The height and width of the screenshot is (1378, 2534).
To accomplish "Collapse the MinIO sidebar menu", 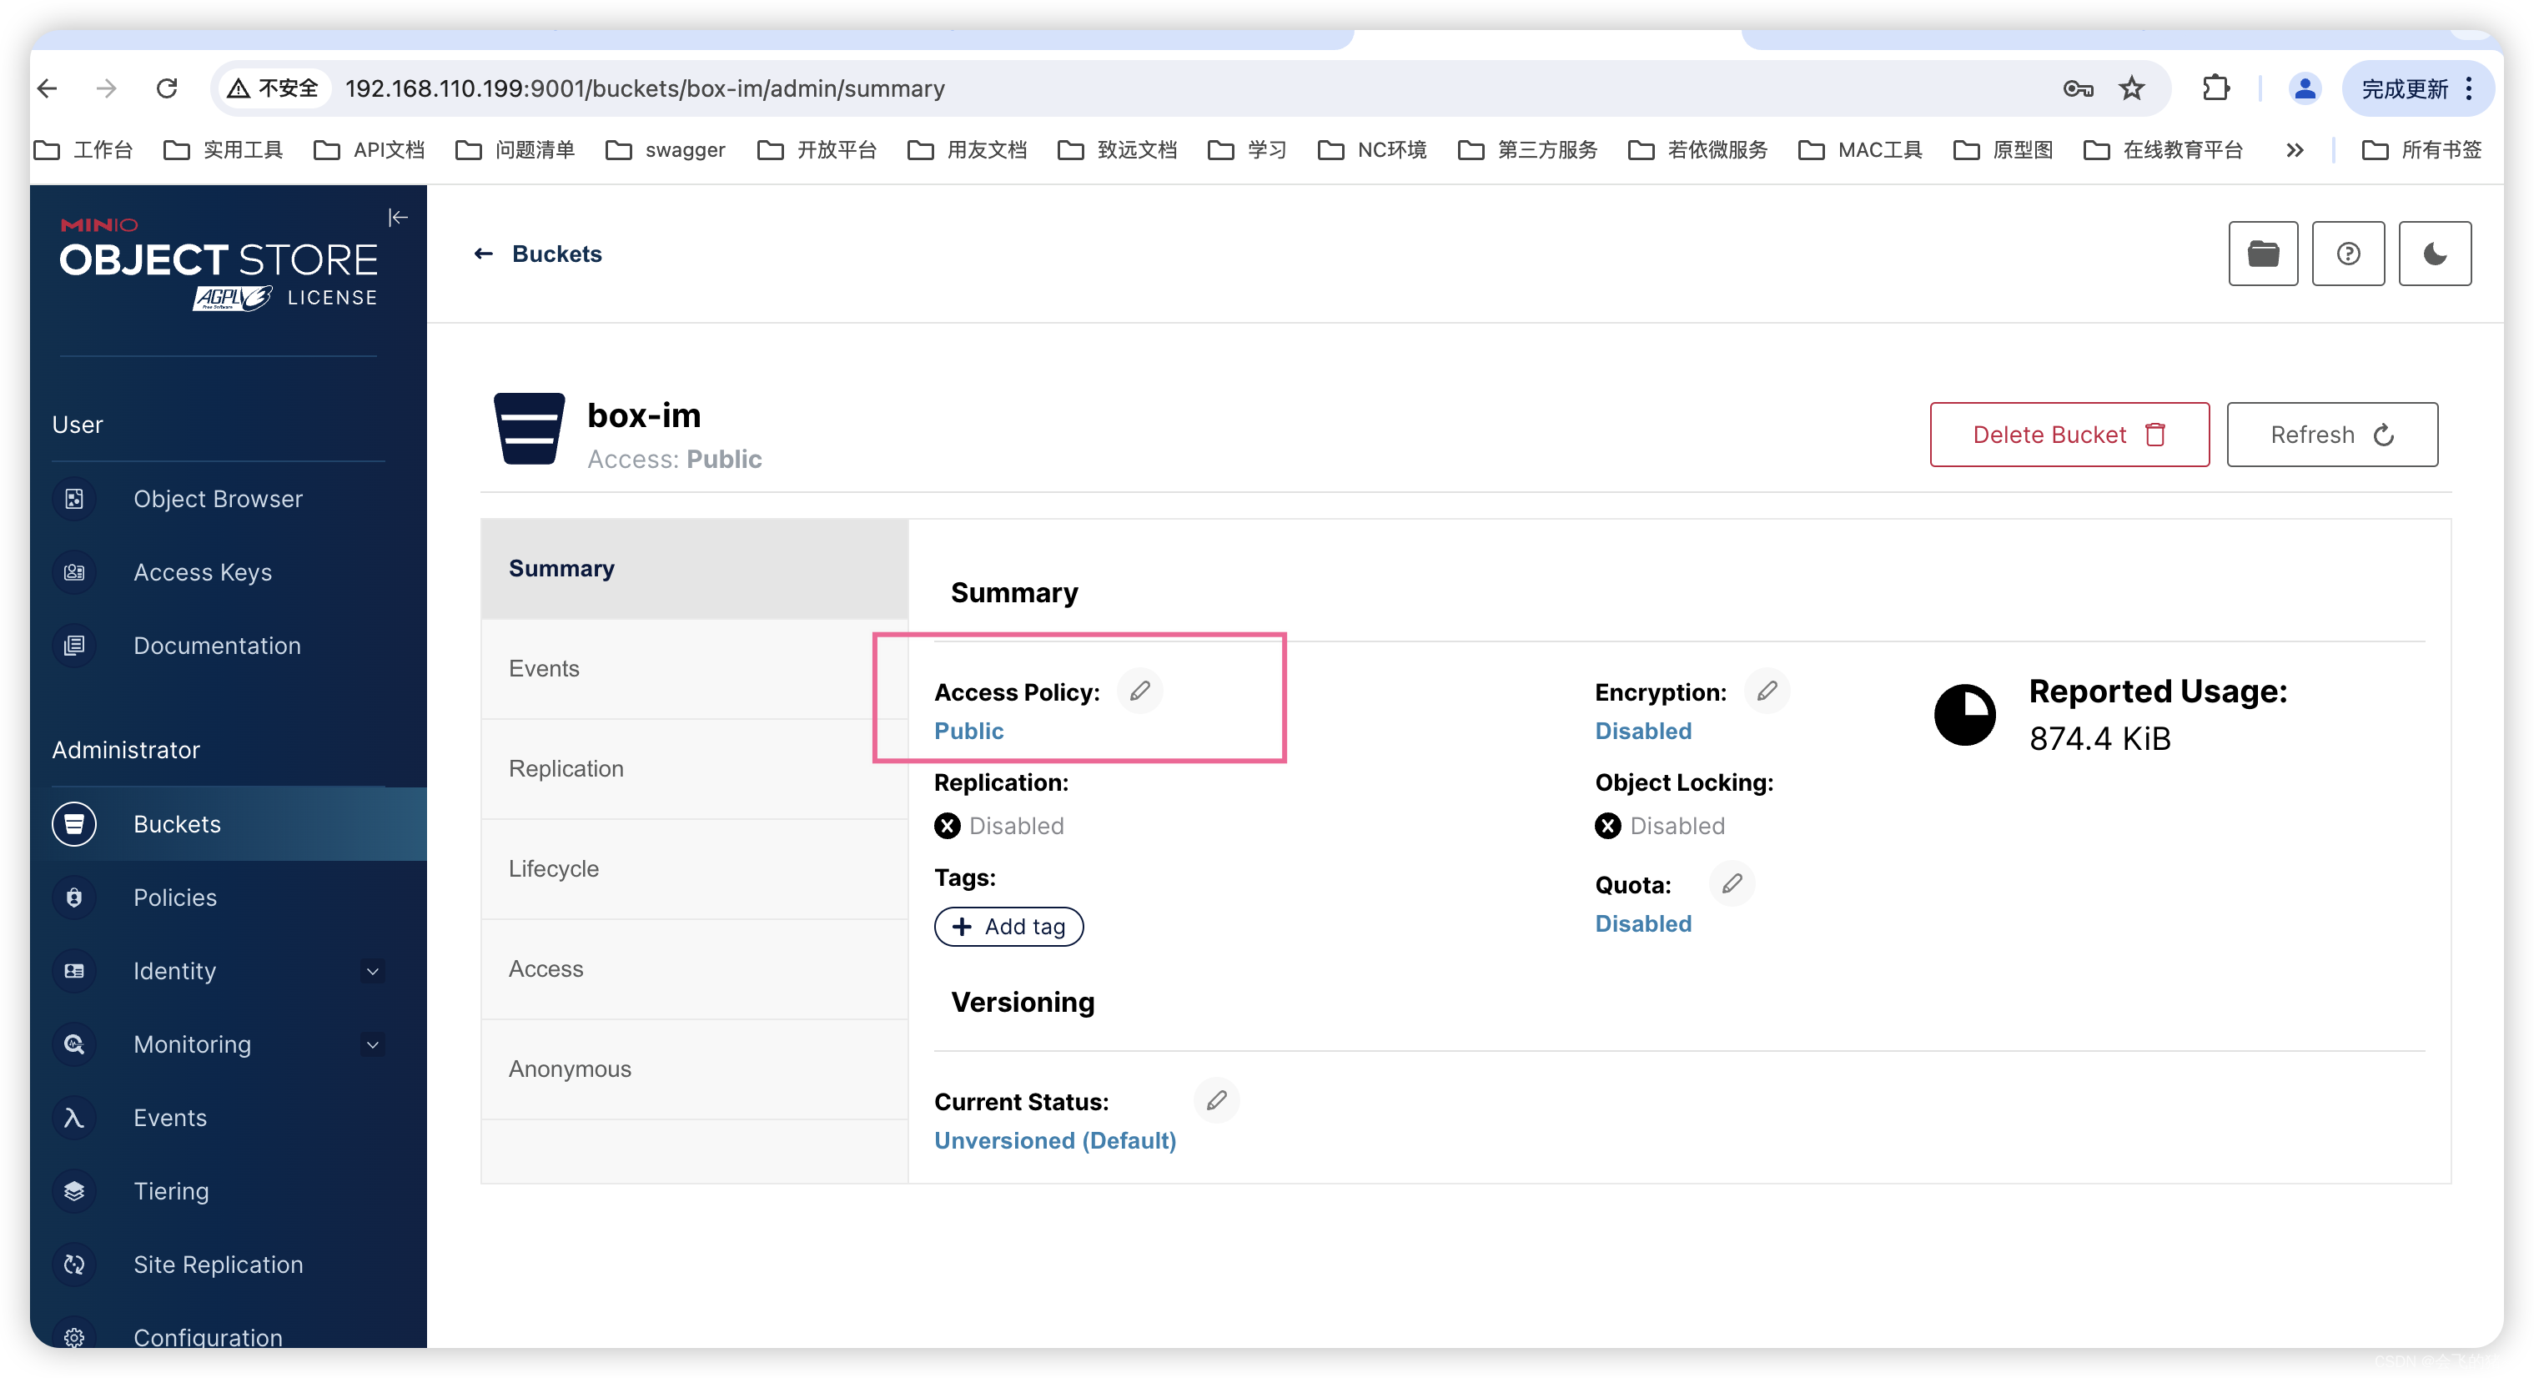I will (x=397, y=218).
